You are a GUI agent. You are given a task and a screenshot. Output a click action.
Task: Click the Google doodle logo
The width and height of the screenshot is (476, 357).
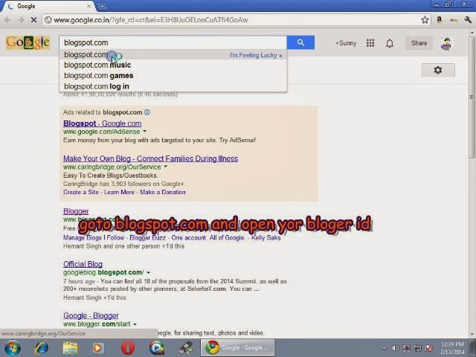coord(28,42)
